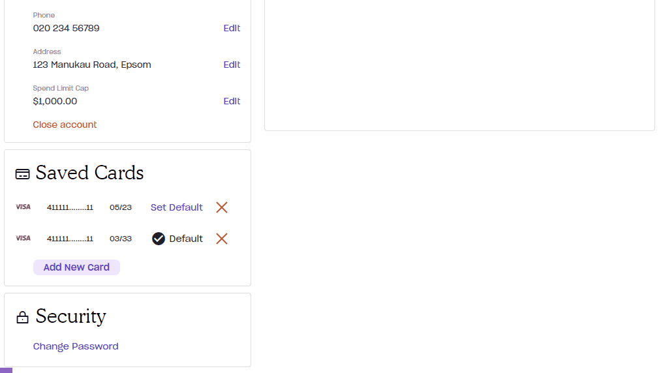
Task: Edit the Spend Limit Cap
Action: 232,101
